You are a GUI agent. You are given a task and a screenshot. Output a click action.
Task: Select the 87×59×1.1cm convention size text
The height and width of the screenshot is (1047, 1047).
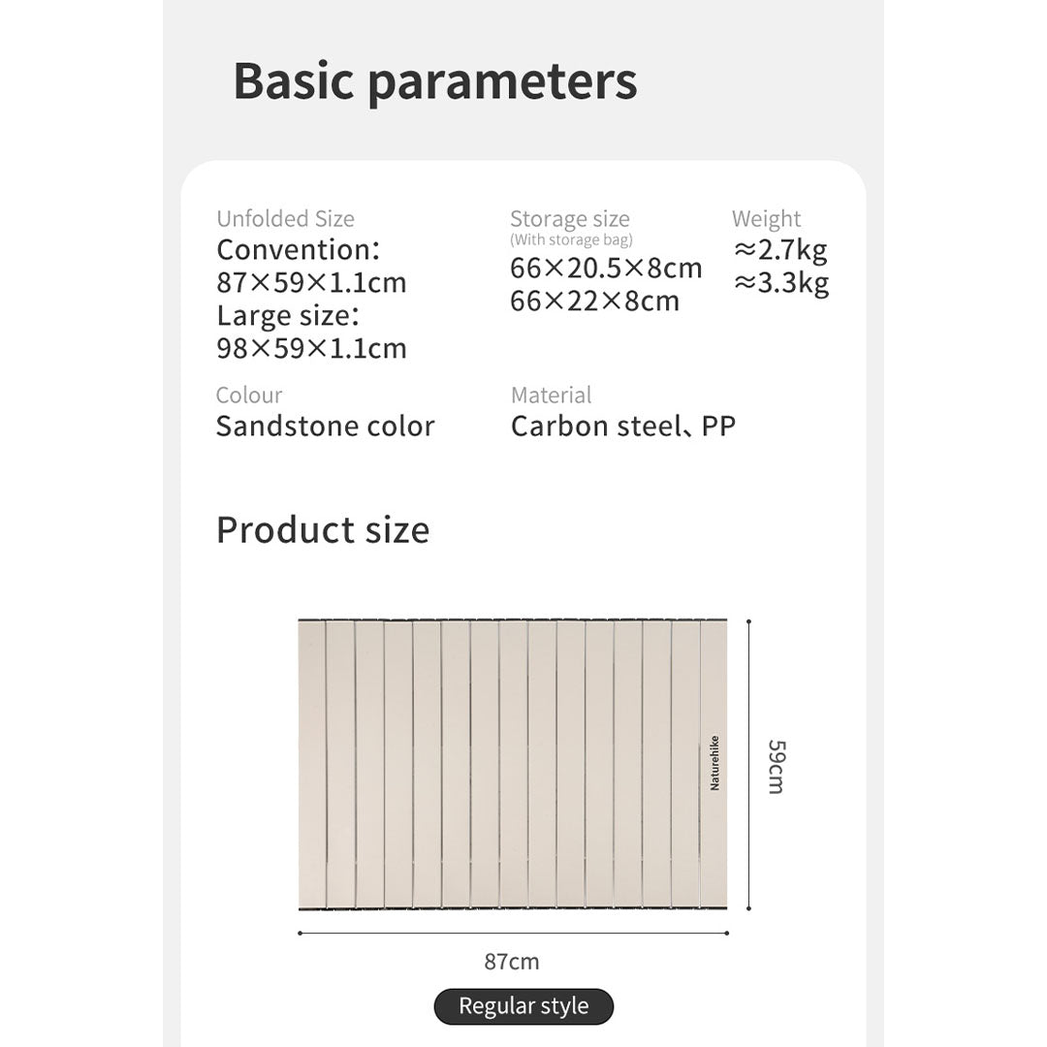coord(311,283)
